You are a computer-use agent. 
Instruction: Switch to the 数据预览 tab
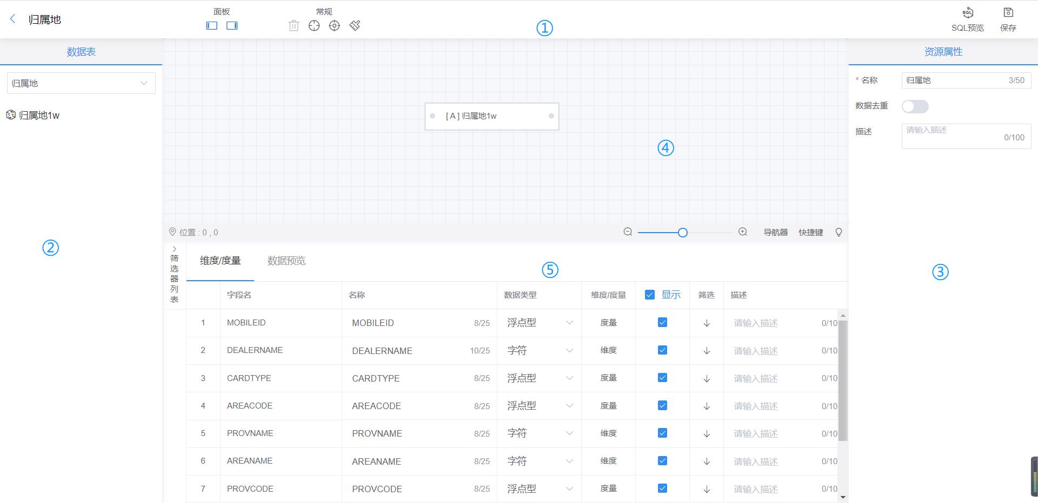287,261
